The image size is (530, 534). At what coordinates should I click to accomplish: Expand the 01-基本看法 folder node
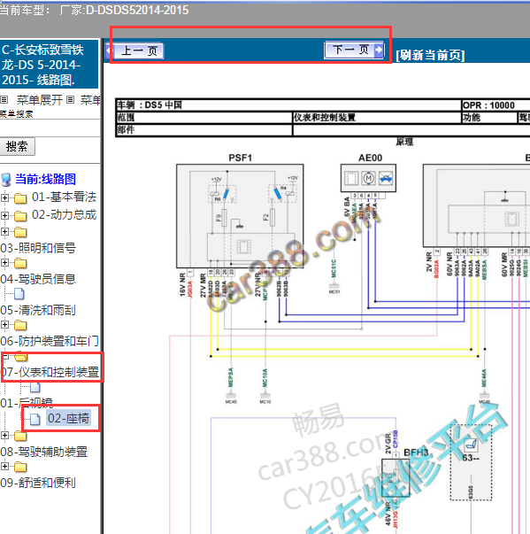(x=4, y=197)
